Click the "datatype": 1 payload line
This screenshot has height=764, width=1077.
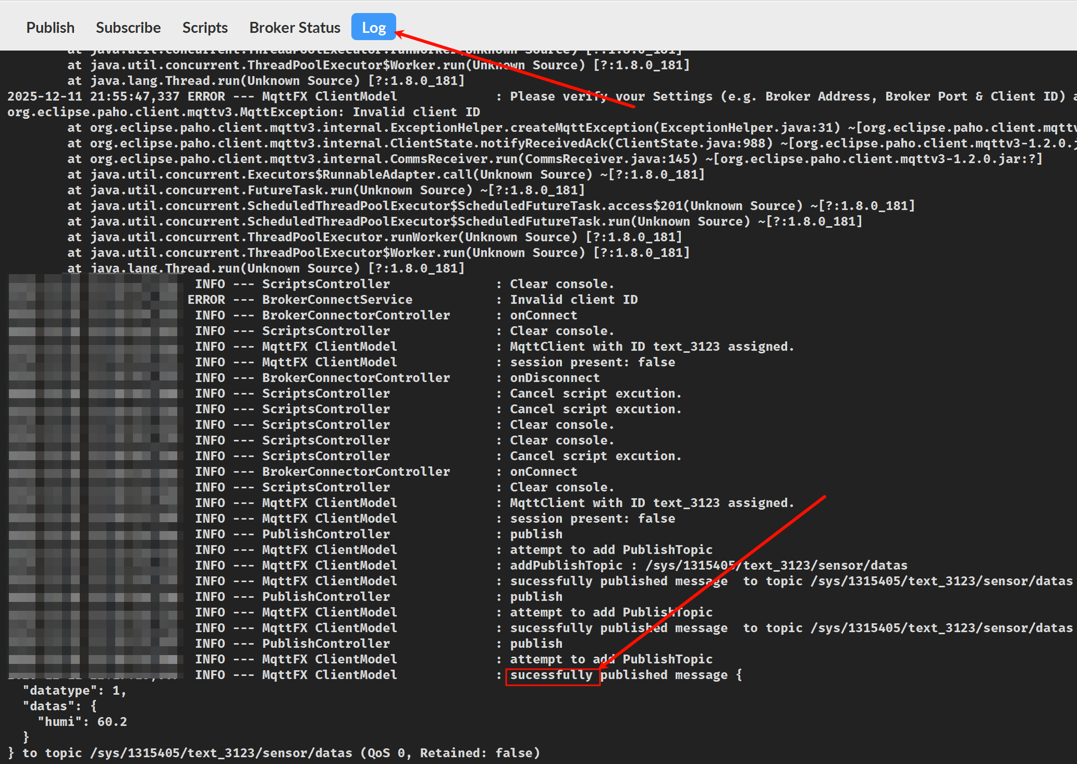click(74, 691)
